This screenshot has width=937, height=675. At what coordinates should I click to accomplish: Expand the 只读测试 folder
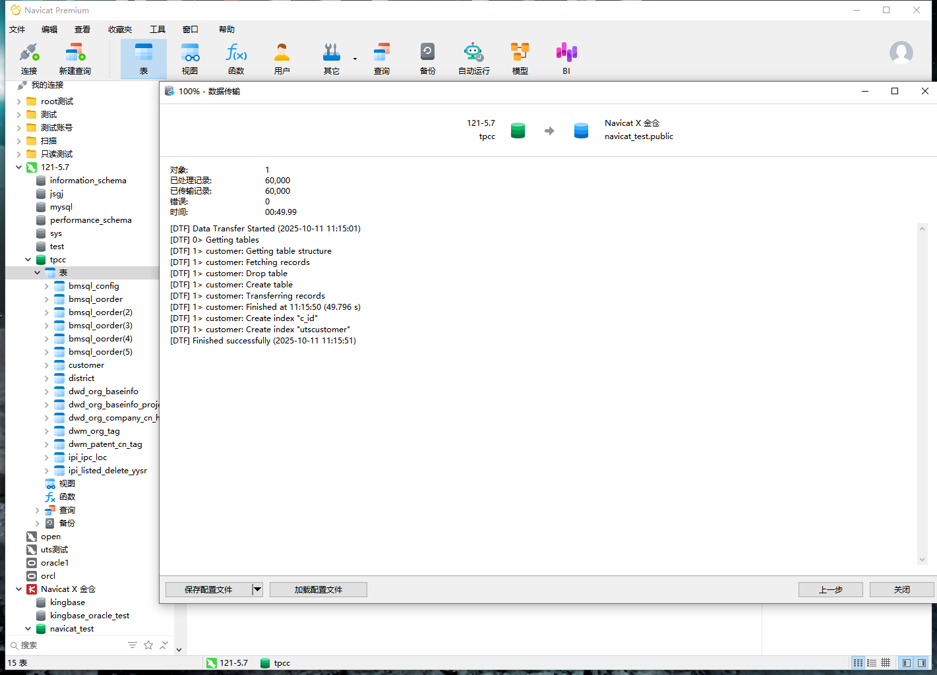click(x=19, y=154)
